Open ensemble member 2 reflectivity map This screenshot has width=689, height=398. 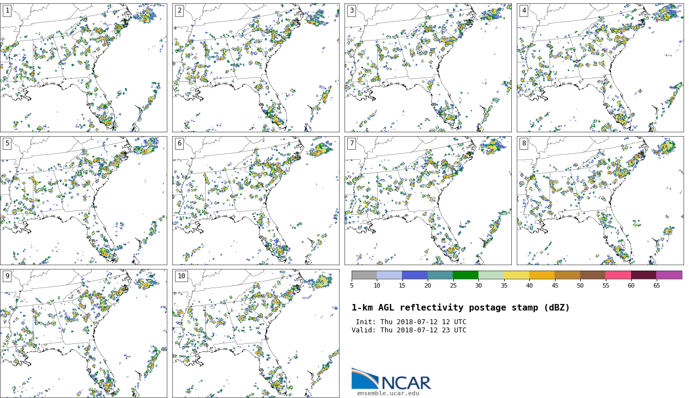click(255, 68)
